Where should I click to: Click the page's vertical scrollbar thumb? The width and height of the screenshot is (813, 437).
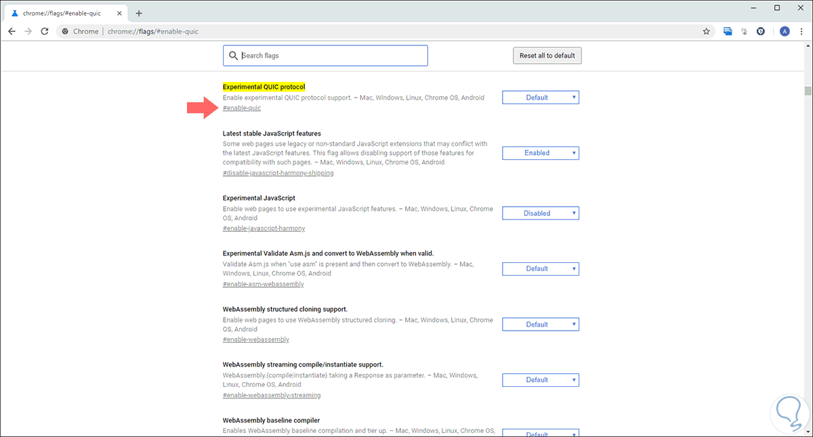point(808,91)
